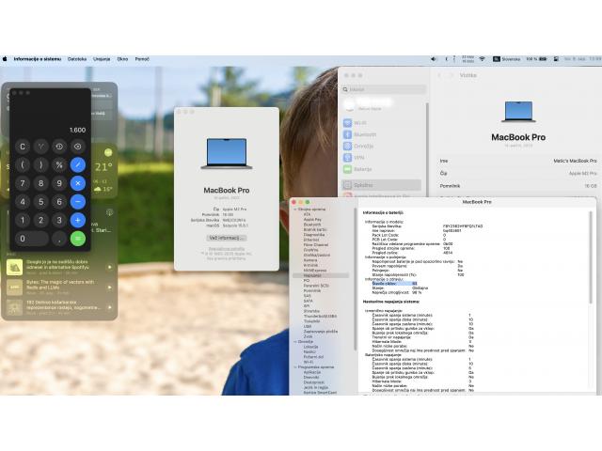Click the battery icon in the menu bar

[543, 59]
